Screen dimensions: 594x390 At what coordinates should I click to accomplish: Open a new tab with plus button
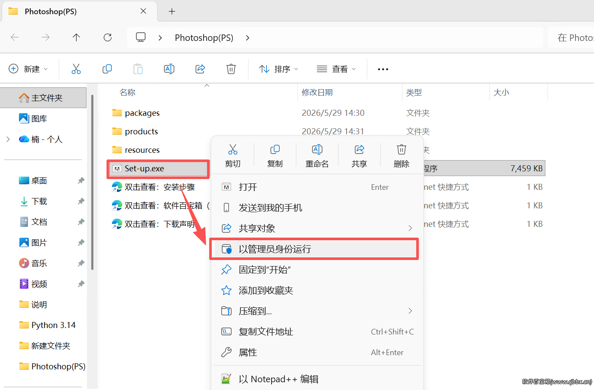coord(172,11)
